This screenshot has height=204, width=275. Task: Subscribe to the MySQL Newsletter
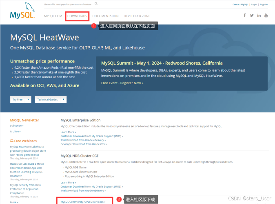click(x=17, y=126)
